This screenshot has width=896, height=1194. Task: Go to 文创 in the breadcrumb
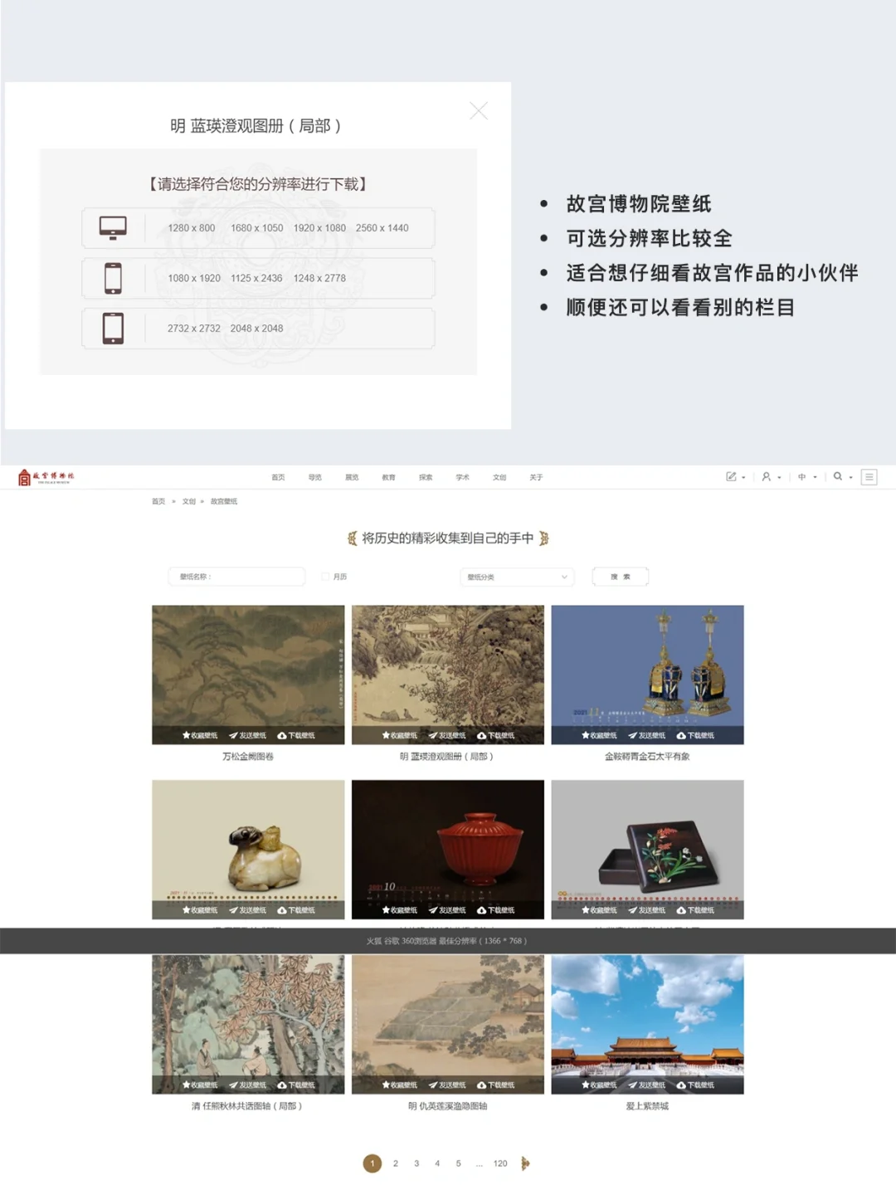tap(189, 501)
